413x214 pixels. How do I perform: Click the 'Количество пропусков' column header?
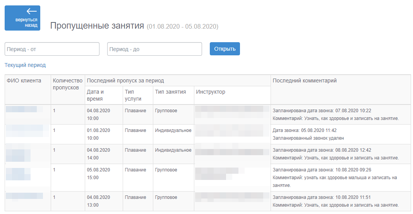pos(68,84)
